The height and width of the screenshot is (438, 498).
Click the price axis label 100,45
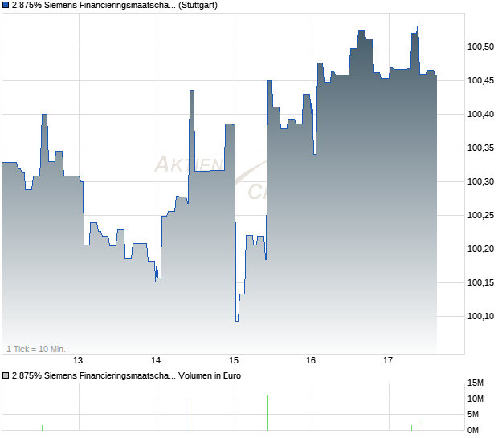point(480,80)
